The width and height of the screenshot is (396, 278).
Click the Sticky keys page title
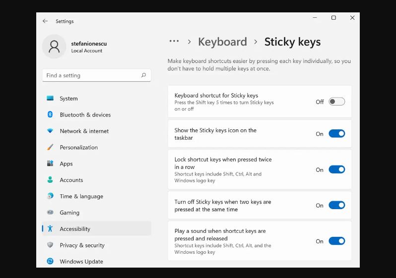[x=292, y=42]
